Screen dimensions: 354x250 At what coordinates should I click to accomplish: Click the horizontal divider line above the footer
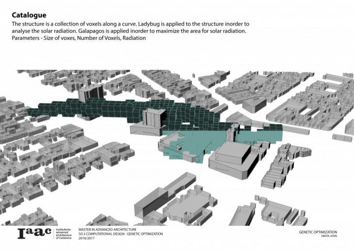click(x=177, y=225)
